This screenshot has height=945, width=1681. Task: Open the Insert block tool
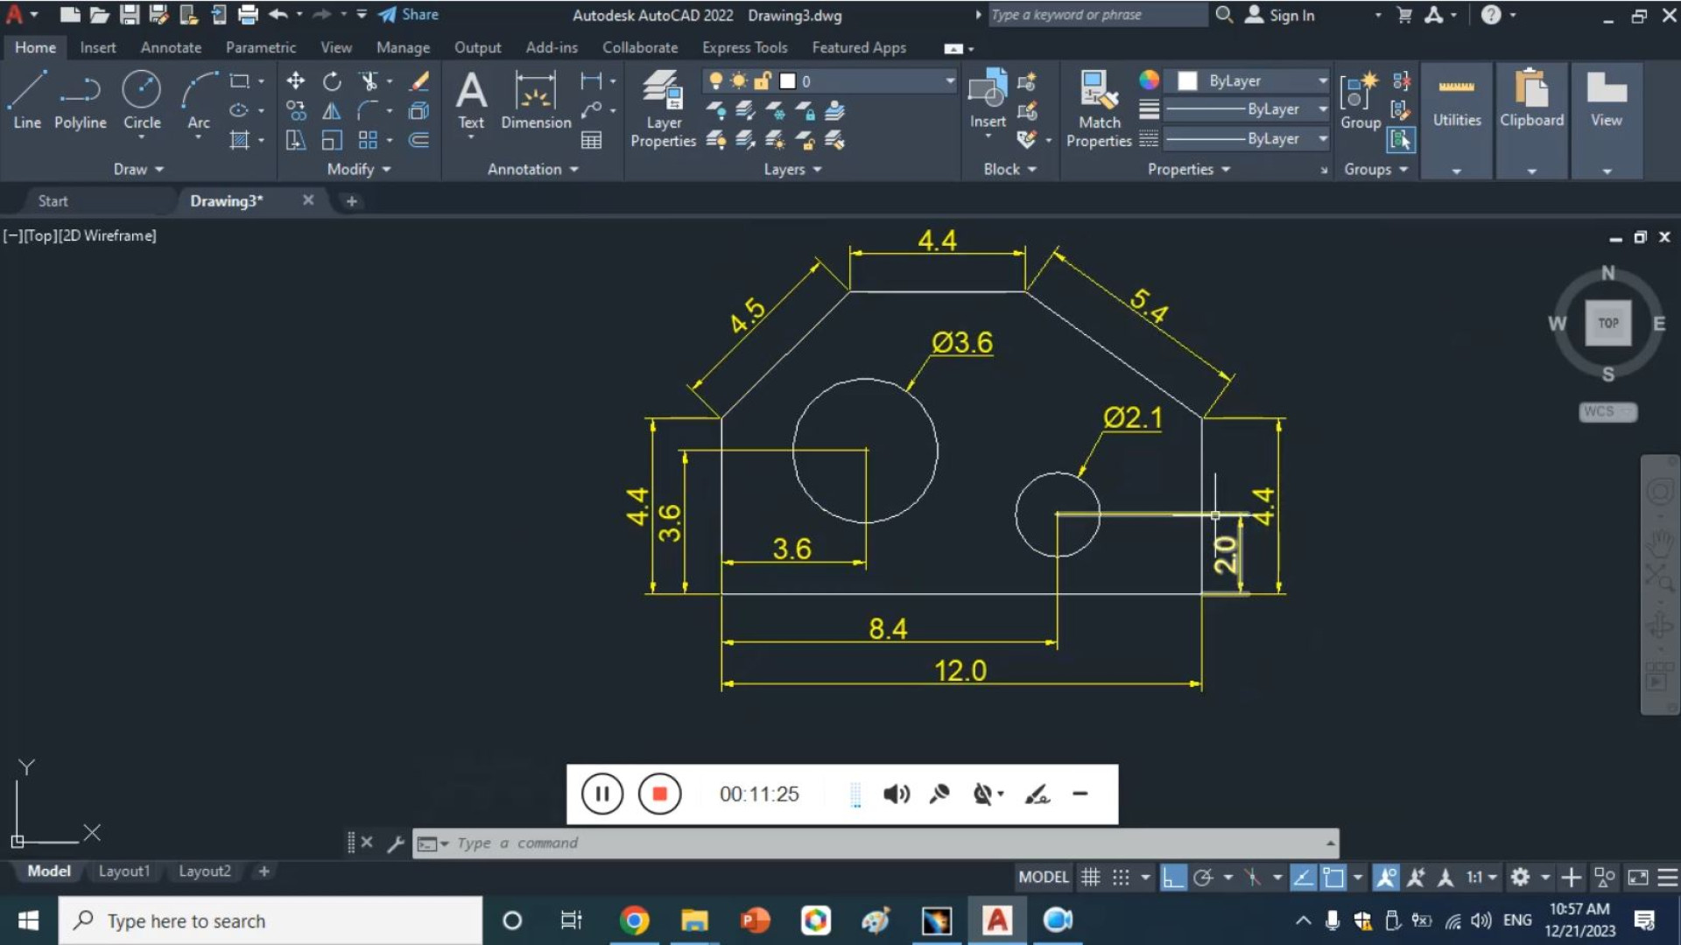(x=988, y=99)
